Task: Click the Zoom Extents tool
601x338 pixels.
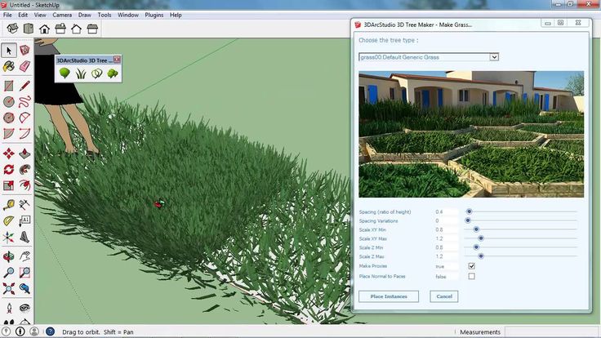Action: click(x=9, y=288)
